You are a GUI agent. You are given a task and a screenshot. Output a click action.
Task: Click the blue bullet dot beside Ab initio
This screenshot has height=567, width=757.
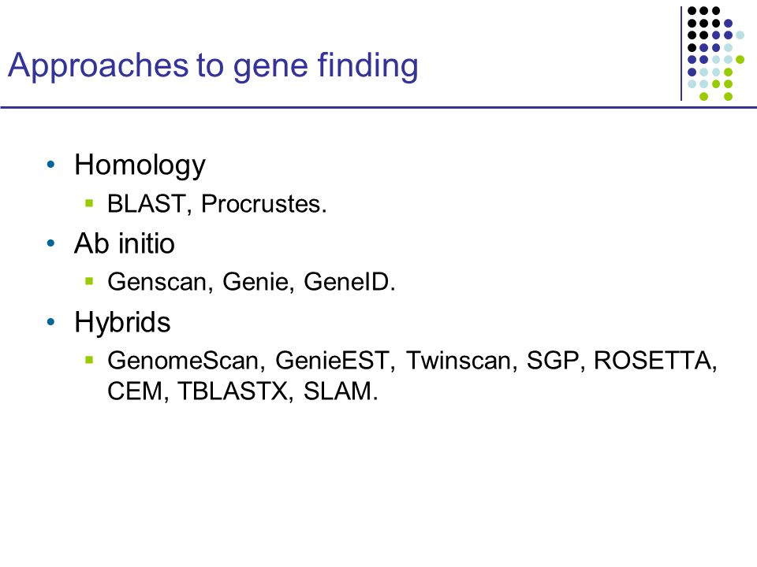(51, 243)
